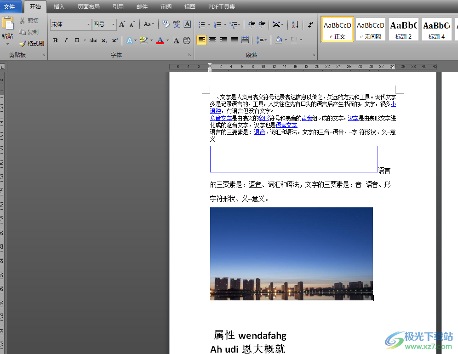Expand the line spacing dropdown
Screen dimensions: 458x354
[x=265, y=40]
